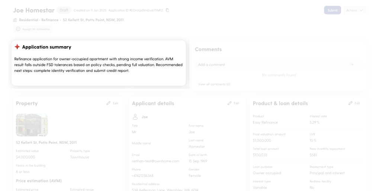Image resolution: width=386 pixels, height=191 pixels.
Task: Click pencil icon in Product & loan details
Action: click(x=350, y=103)
